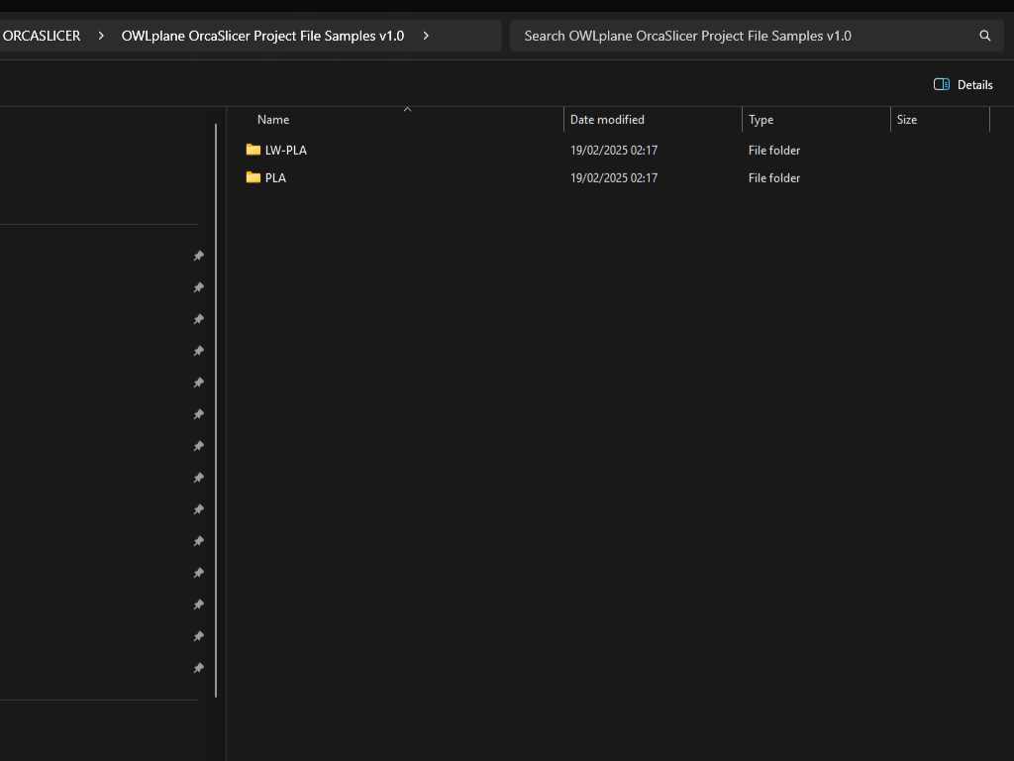Expand the chevron after the OWLplane breadcrumb
This screenshot has height=761, width=1014.
(426, 36)
